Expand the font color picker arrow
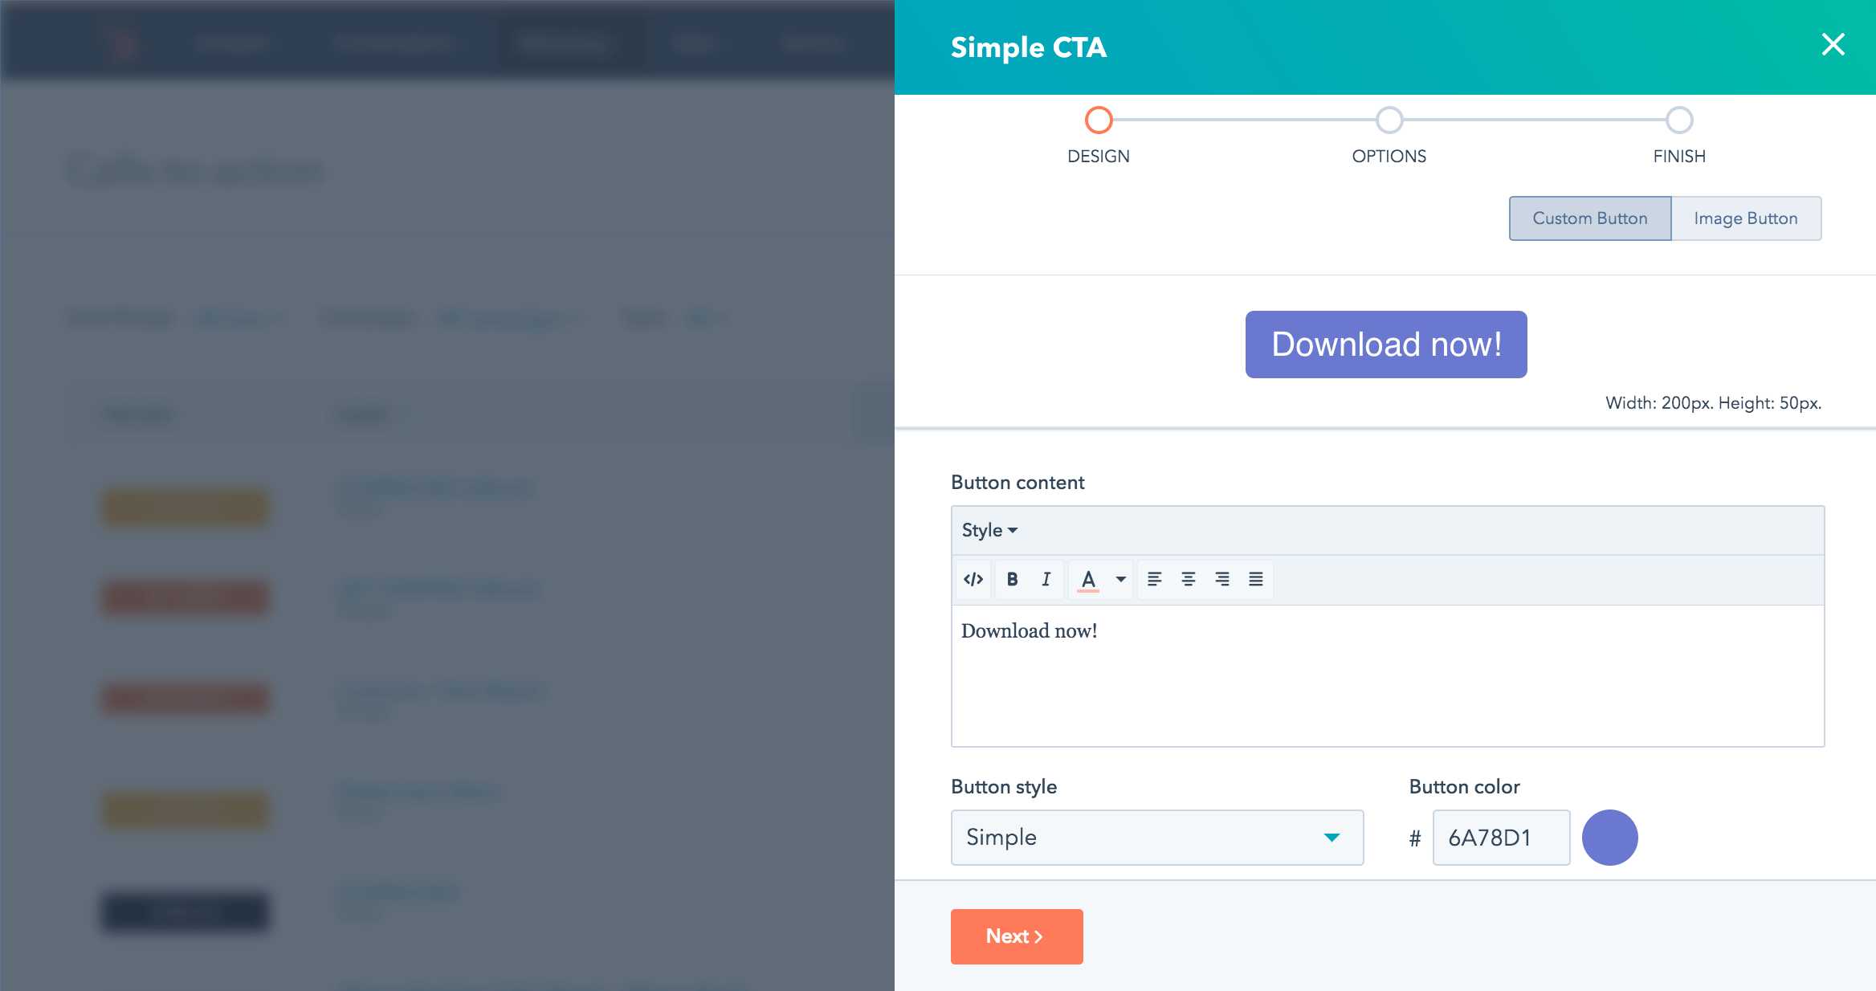The height and width of the screenshot is (991, 1876). click(1118, 579)
